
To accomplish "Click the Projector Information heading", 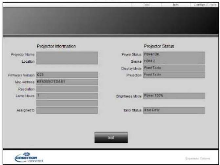I will click(56, 46).
